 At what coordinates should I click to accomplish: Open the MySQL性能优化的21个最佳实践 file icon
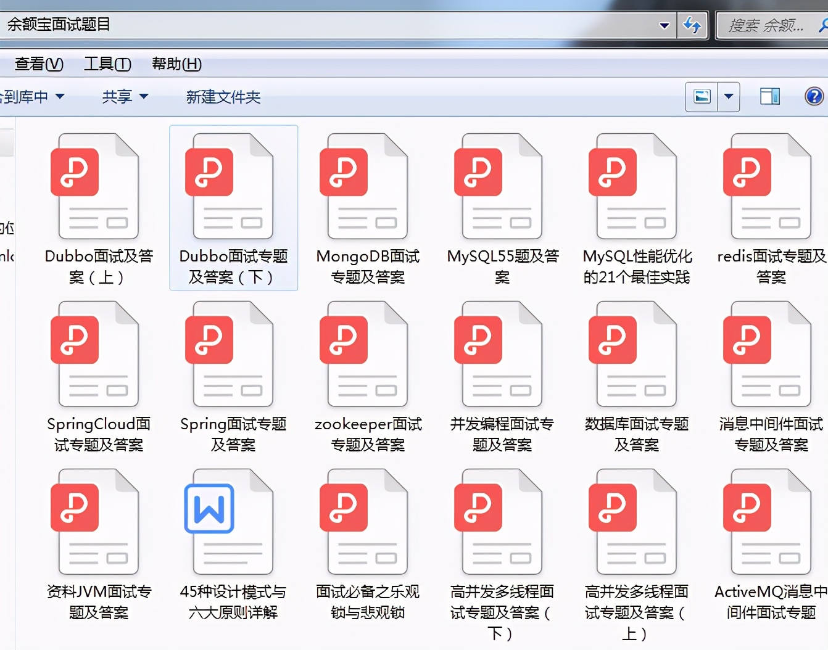pos(633,186)
